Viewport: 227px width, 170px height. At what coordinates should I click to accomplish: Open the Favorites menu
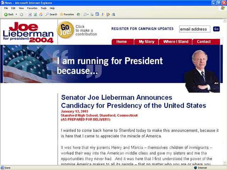tap(32, 8)
